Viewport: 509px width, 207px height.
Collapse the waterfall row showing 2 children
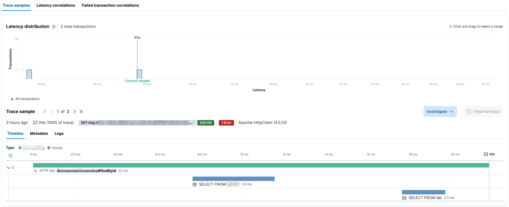[x=9, y=168]
